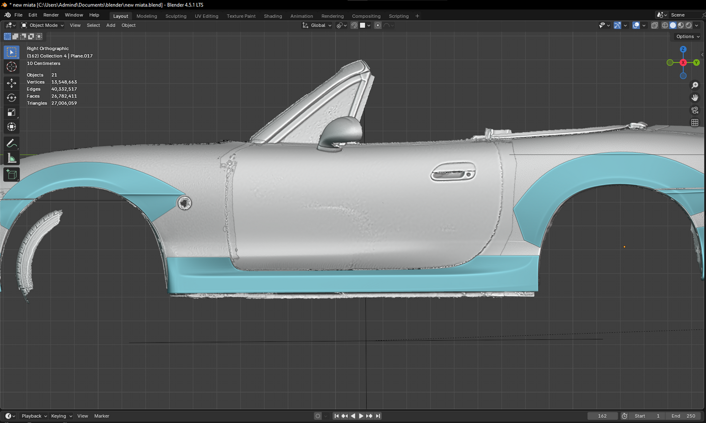Screen dimensions: 706x423
Task: Play the animation in the timeline
Action: pos(361,416)
